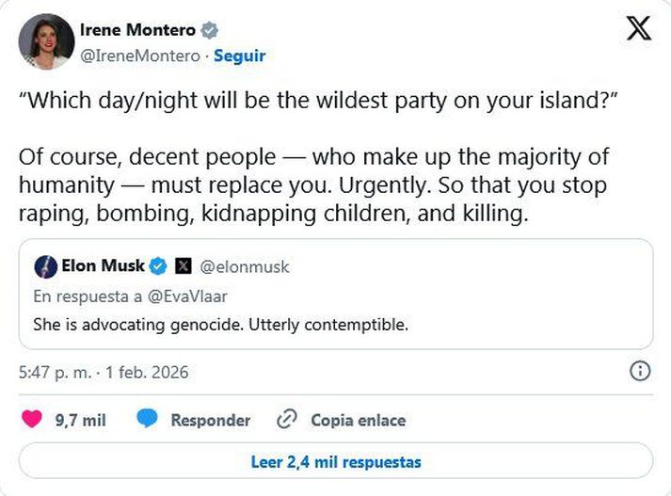
Task: Click the Copia enlace label
Action: point(358,421)
